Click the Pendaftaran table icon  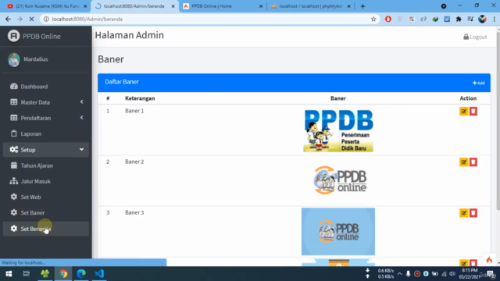pyautogui.click(x=14, y=118)
